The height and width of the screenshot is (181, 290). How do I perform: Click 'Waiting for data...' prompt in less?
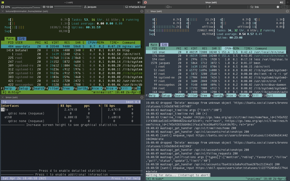tap(178, 175)
